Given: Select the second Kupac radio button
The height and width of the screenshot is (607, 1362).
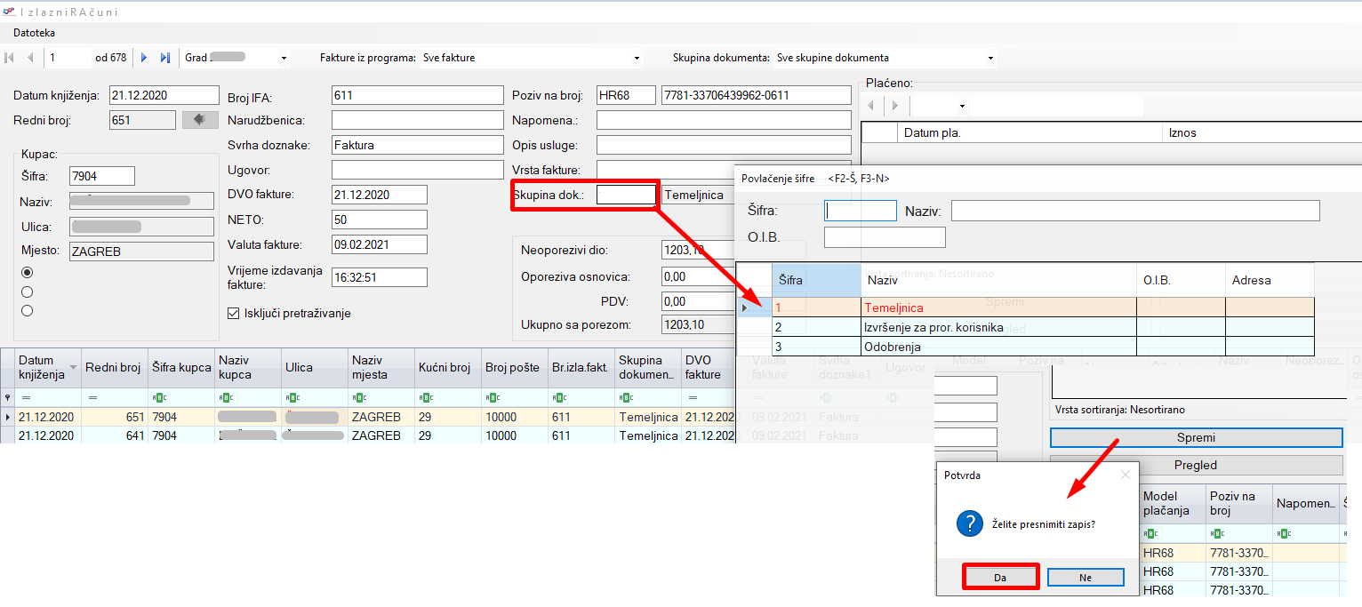Looking at the screenshot, I should coord(27,292).
